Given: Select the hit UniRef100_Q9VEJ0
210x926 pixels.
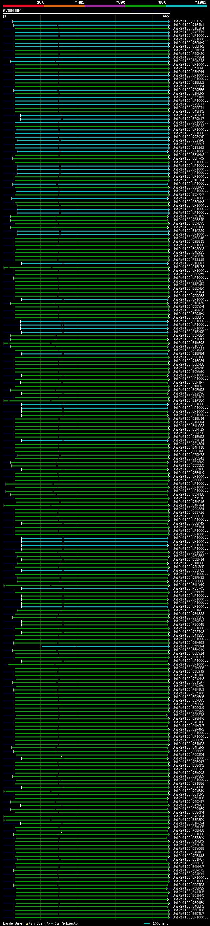Looking at the screenshot, I should (188, 791).
